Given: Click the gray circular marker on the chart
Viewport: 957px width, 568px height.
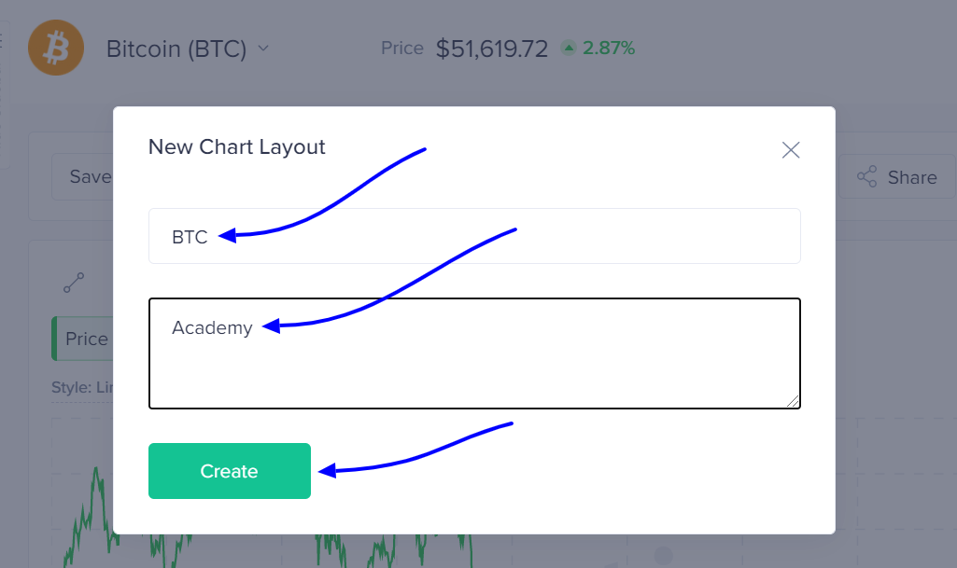Looking at the screenshot, I should 664,555.
